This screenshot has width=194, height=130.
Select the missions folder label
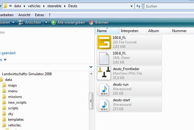[15, 97]
